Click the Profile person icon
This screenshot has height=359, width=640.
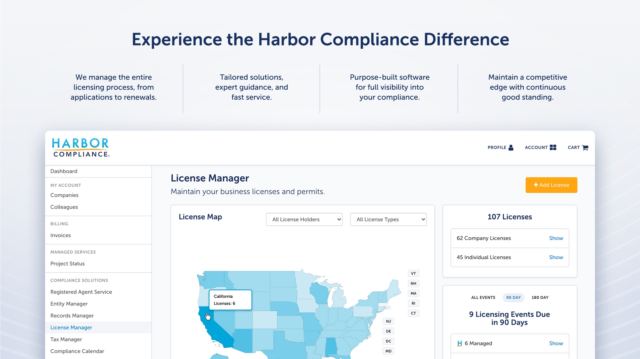(x=511, y=148)
